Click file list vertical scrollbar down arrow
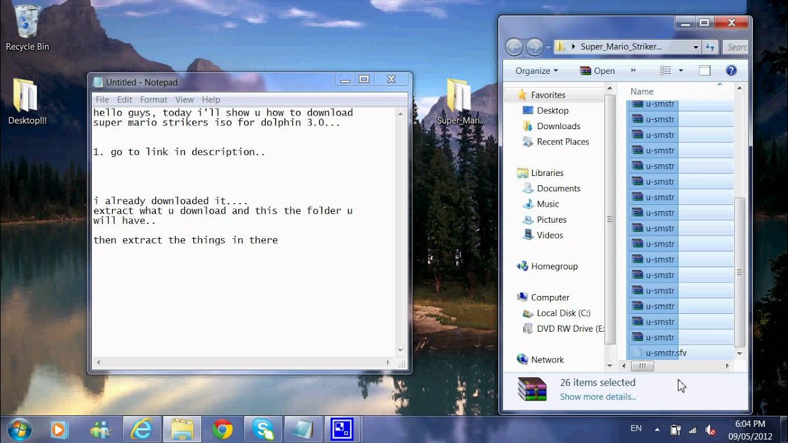 (739, 354)
